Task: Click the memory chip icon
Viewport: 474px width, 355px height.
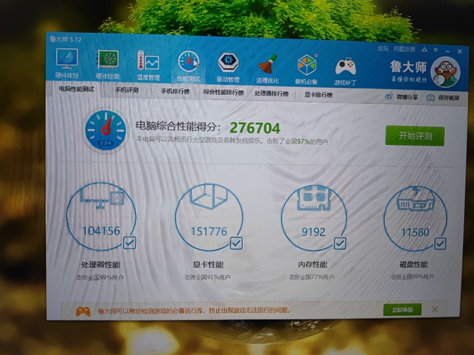Action: pyautogui.click(x=314, y=198)
